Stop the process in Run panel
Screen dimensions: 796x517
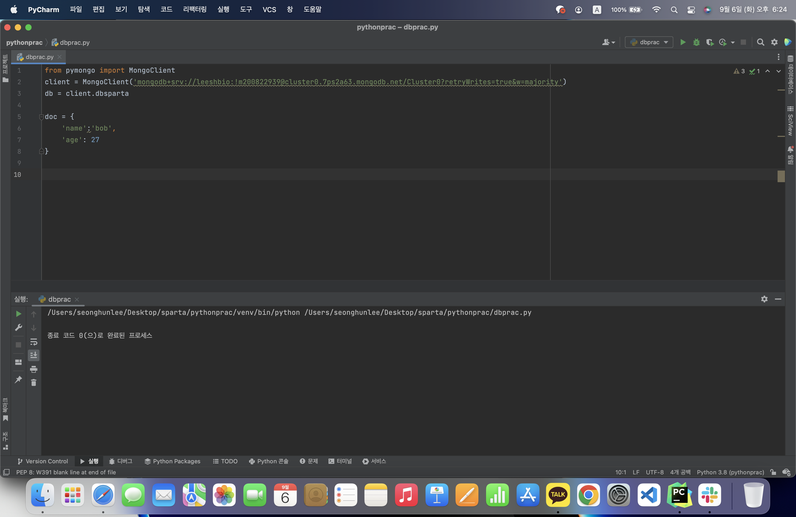pos(18,345)
